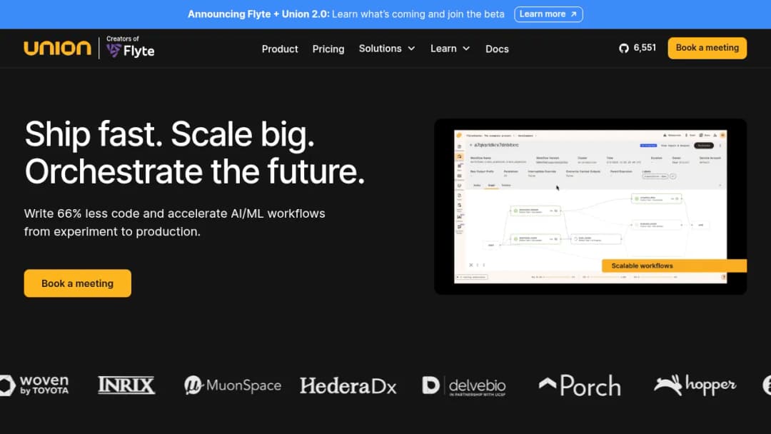Image resolution: width=771 pixels, height=434 pixels.
Task: Open the Product menu item
Action: point(280,49)
